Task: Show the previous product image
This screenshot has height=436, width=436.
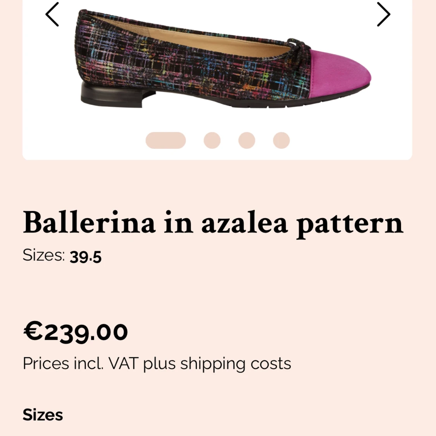Action: pos(52,15)
